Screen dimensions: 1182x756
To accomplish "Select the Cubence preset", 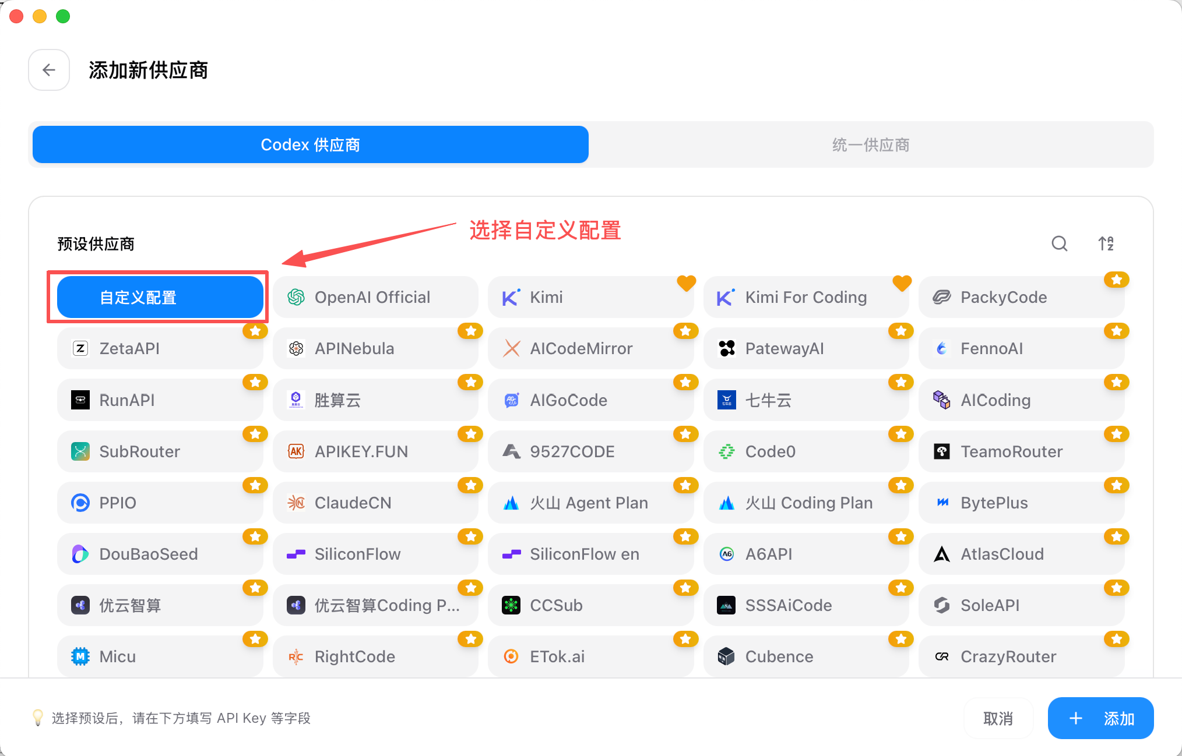I will [806, 656].
